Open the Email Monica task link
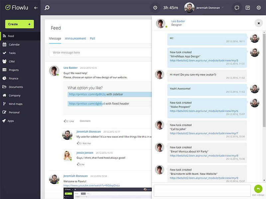Screen dimensions: 266x199 (x=204, y=156)
